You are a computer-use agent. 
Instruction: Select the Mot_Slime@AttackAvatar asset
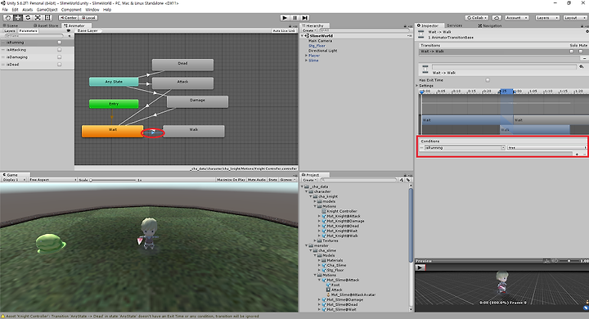pos(351,294)
